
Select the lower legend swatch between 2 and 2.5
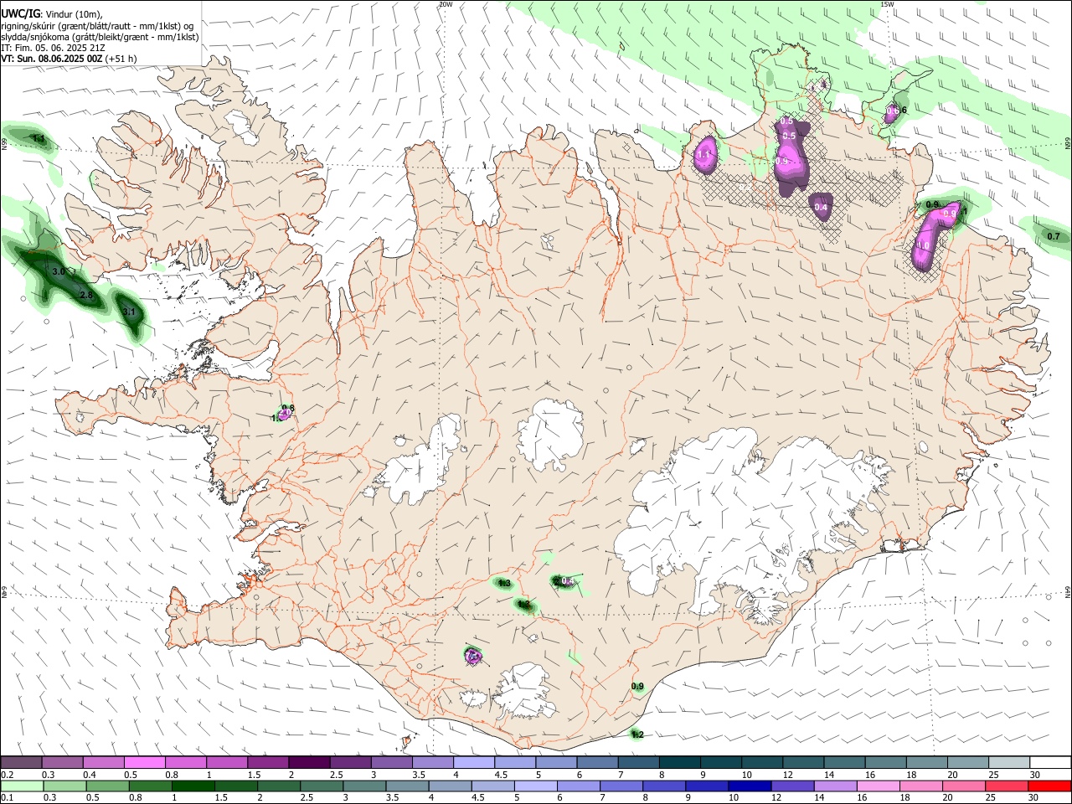pyautogui.click(x=278, y=786)
